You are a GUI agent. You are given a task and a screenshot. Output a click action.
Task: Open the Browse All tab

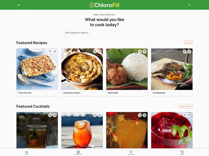(x=78, y=153)
